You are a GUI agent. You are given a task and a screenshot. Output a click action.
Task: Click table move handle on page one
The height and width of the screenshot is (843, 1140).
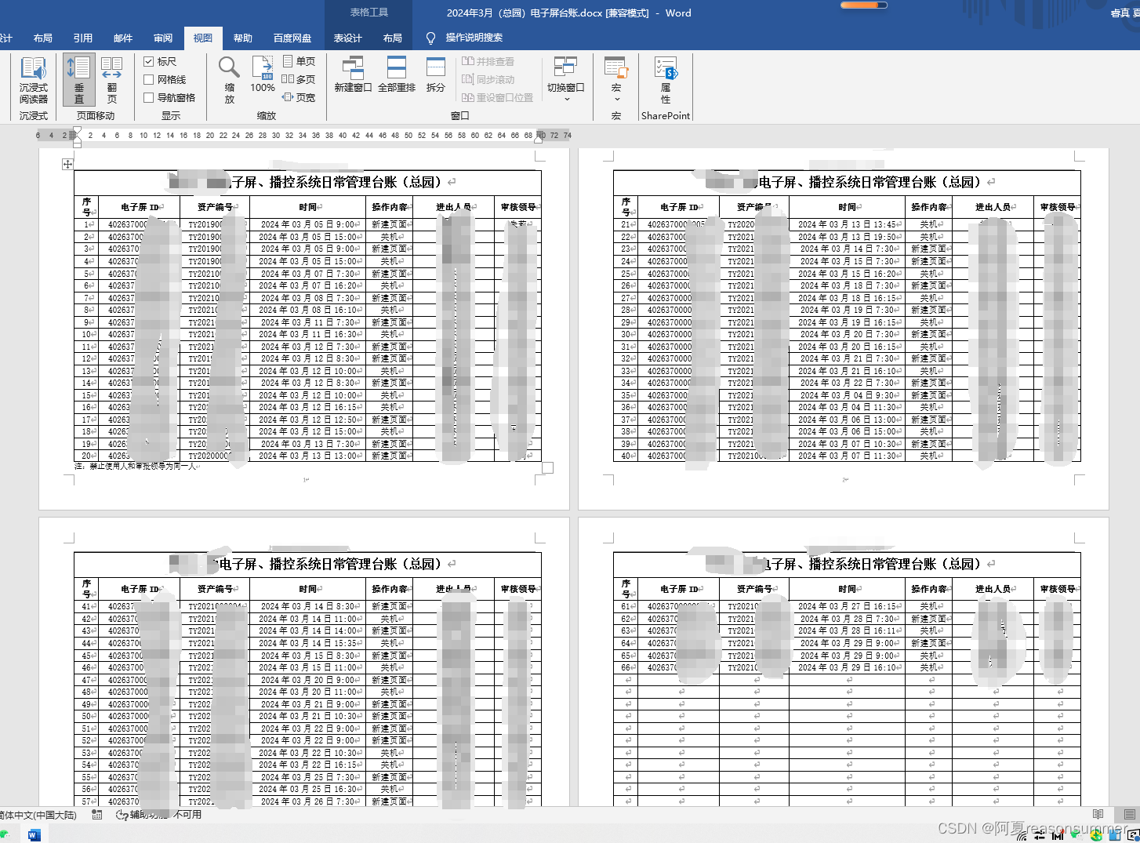click(x=67, y=164)
